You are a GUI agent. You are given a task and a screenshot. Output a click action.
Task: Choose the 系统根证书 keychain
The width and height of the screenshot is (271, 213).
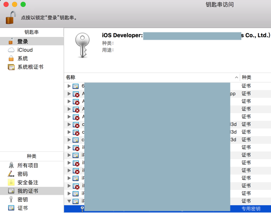click(32, 67)
